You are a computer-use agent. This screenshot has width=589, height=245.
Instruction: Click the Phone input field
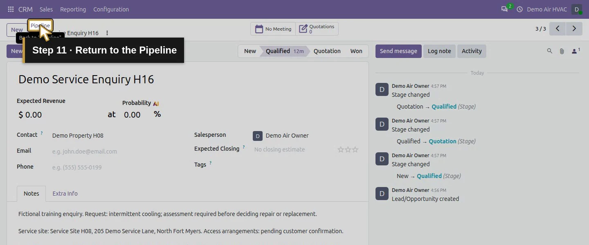(116, 167)
